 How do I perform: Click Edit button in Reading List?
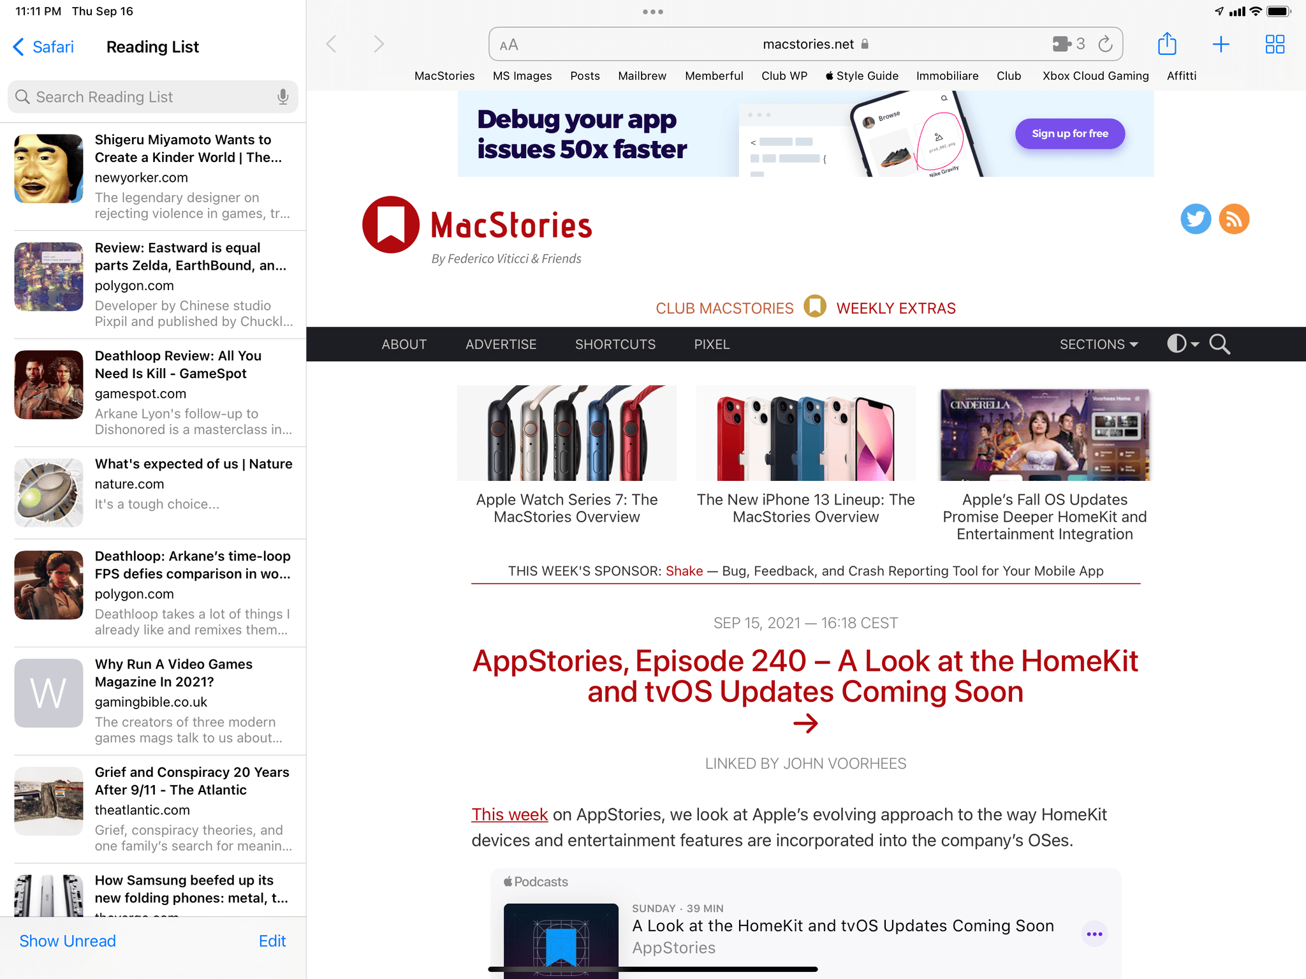[270, 941]
